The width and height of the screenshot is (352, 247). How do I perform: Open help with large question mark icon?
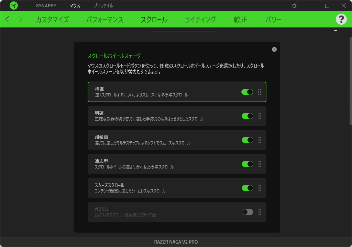[341, 19]
